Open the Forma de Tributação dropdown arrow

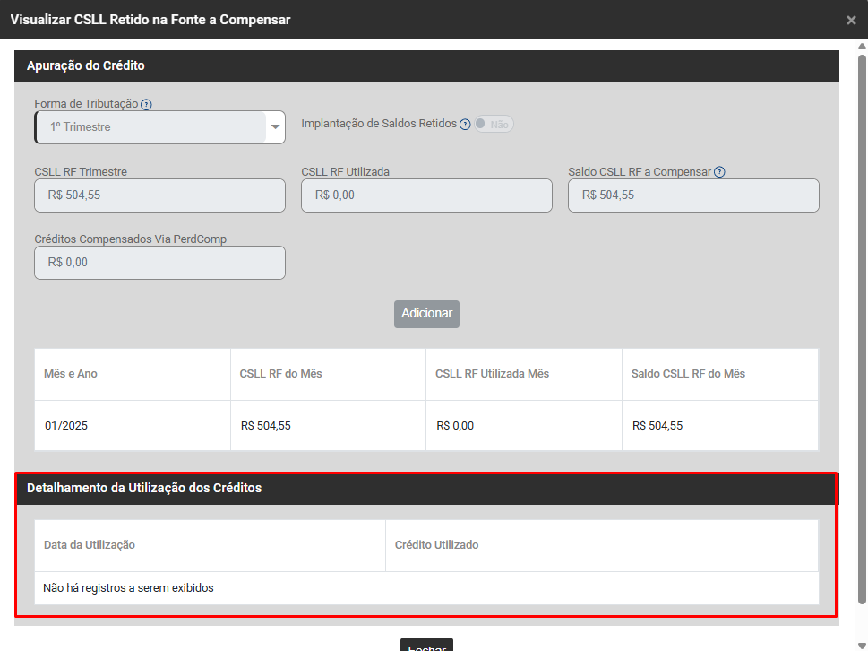[x=276, y=127]
